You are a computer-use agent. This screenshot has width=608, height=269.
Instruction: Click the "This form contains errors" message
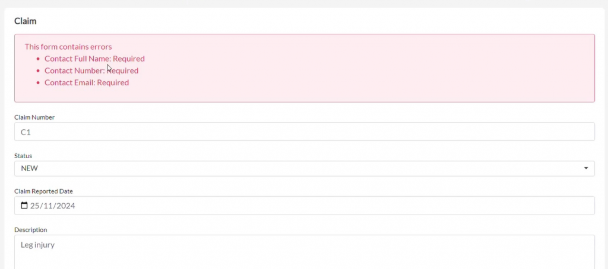[68, 46]
